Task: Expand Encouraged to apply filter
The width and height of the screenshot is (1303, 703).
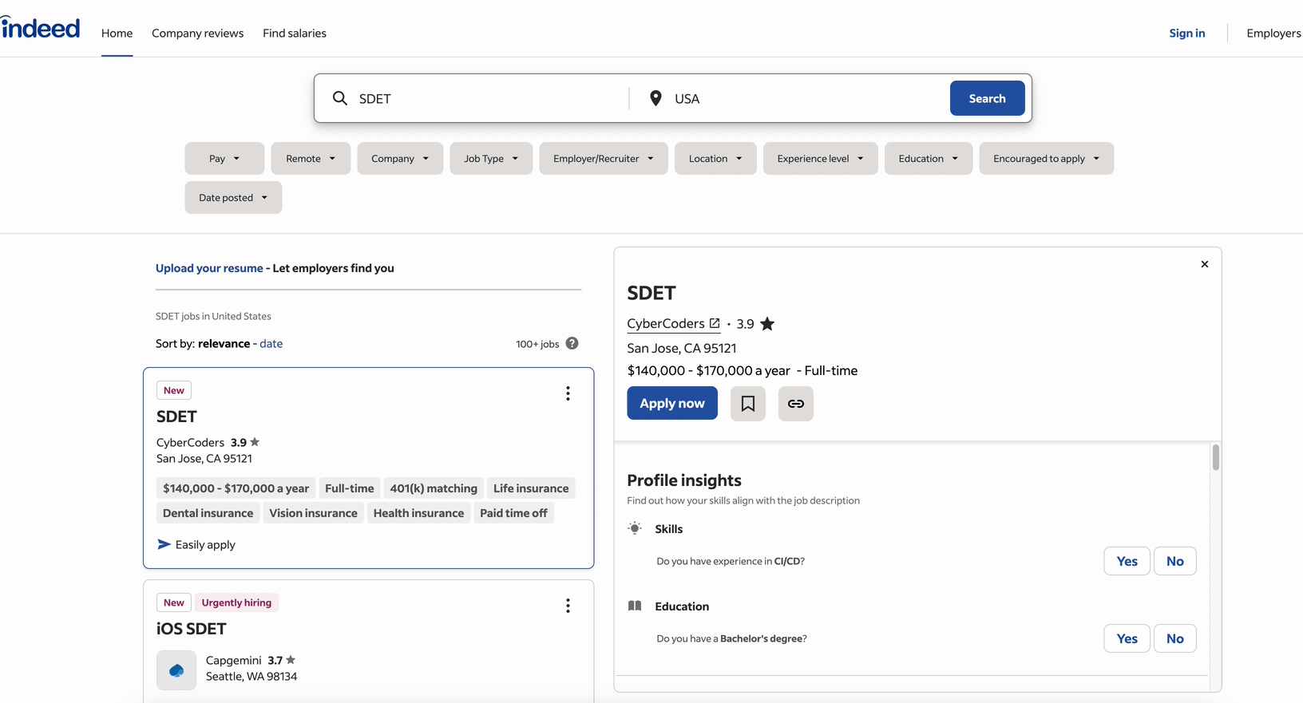Action: 1047,158
